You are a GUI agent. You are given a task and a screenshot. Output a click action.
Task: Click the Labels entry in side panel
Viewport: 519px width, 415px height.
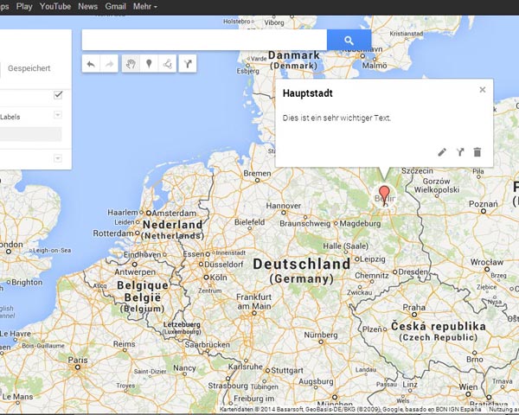[x=10, y=117]
